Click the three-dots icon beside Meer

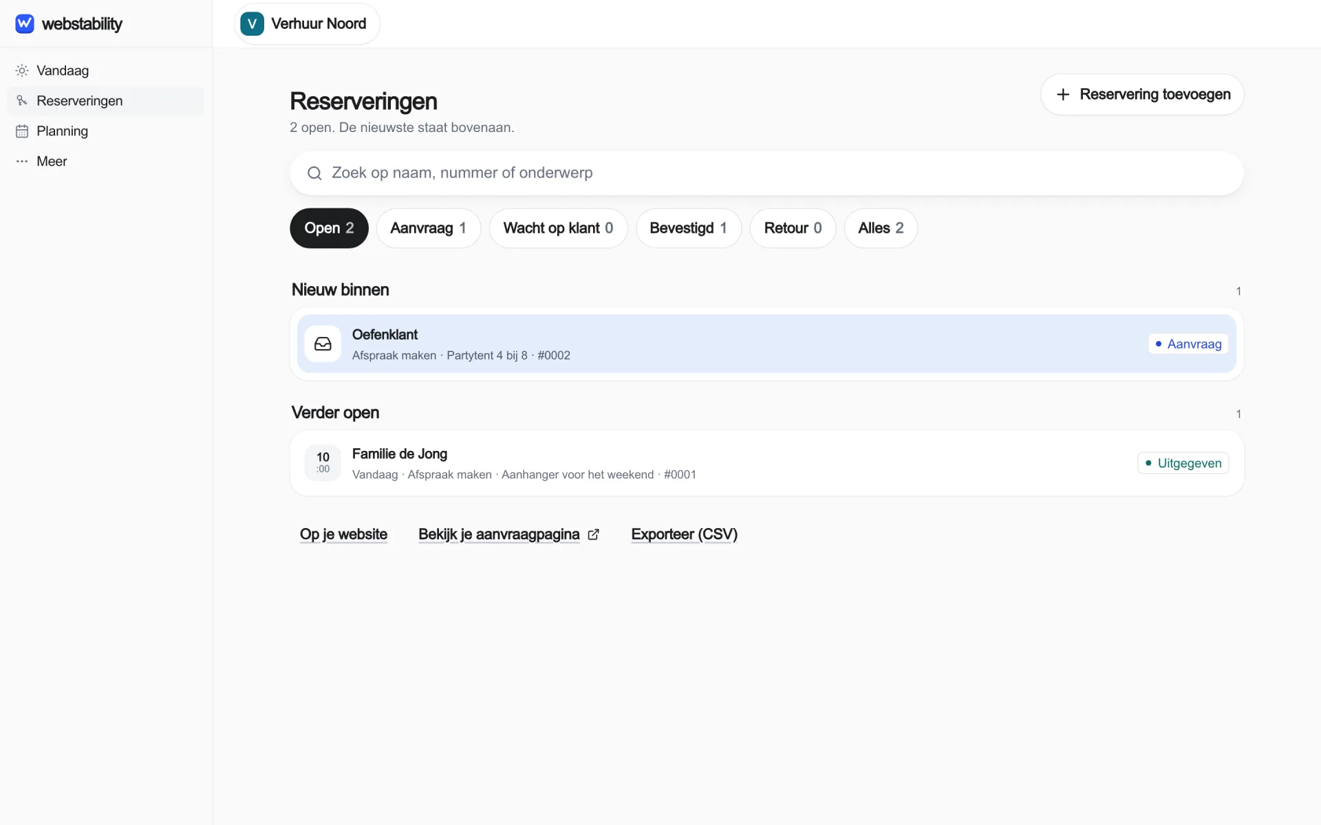pos(22,162)
